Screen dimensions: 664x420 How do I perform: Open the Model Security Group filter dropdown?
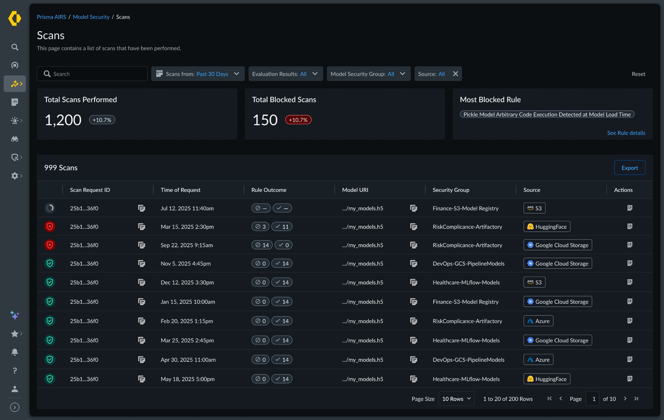pos(368,74)
